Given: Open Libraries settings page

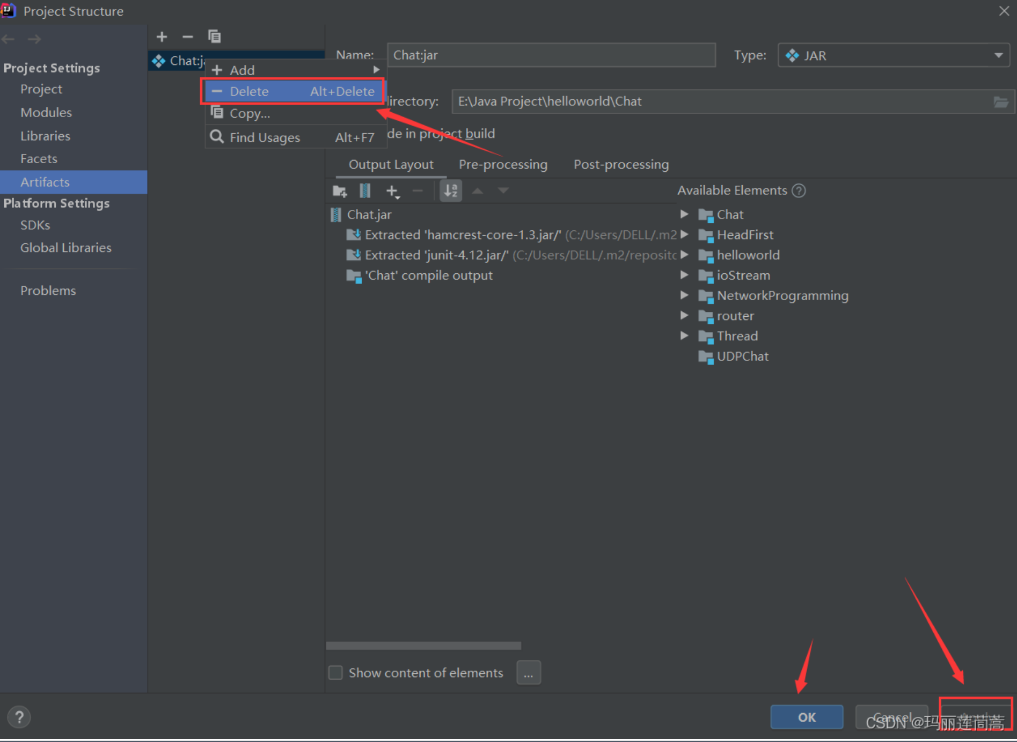Looking at the screenshot, I should point(45,136).
